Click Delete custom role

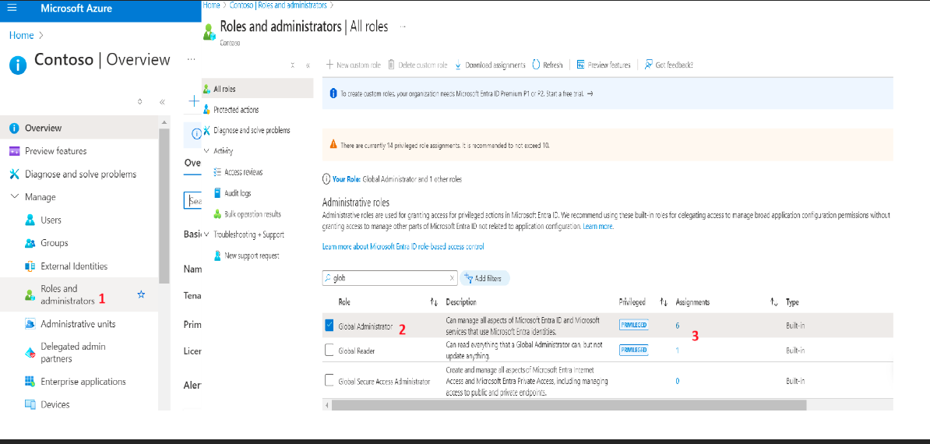[x=417, y=65]
